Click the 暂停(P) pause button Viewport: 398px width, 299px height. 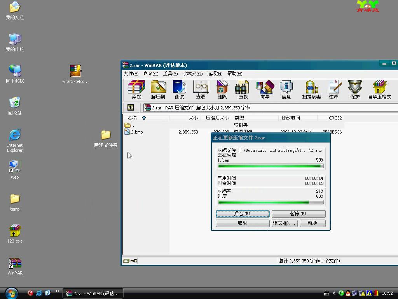click(x=298, y=214)
